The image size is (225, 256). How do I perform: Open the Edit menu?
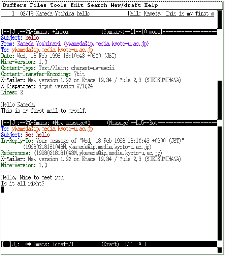click(77, 5)
